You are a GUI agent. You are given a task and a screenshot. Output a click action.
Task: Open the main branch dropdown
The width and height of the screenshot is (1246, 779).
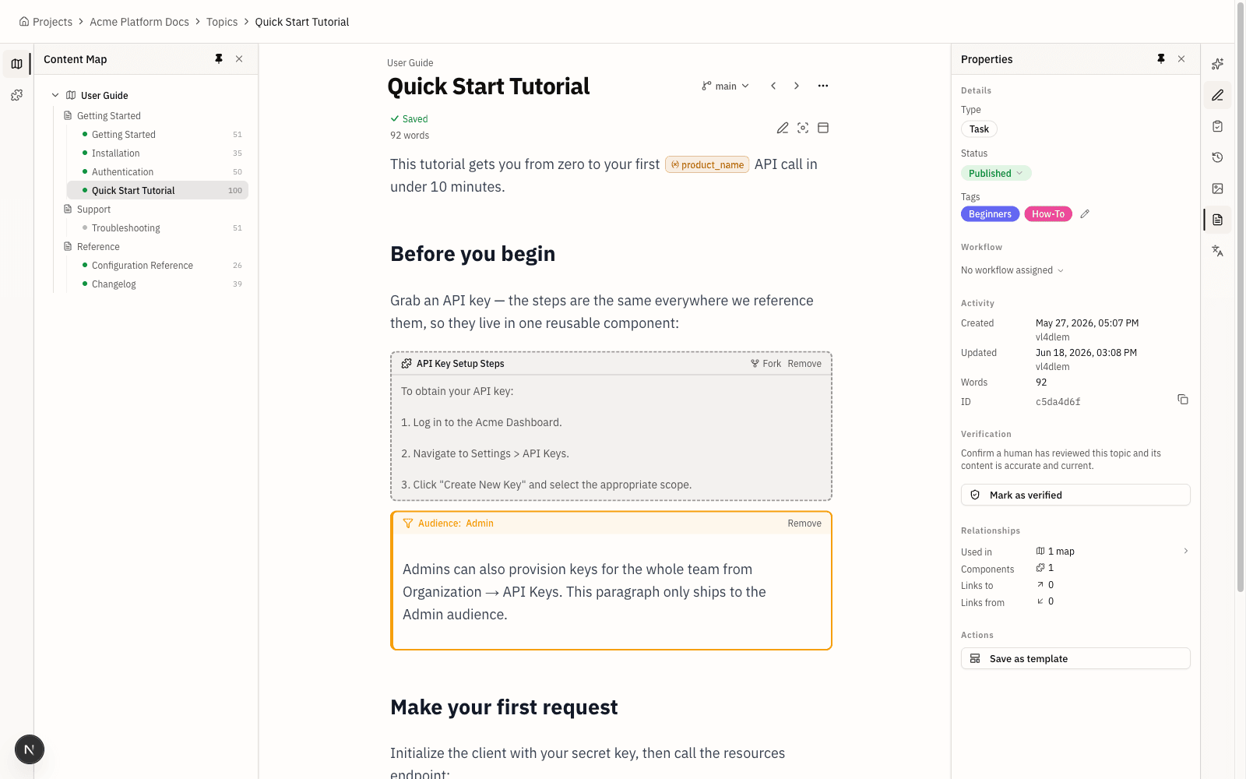point(725,86)
